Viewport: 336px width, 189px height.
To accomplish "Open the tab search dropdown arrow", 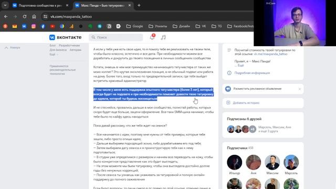I will pyautogui.click(x=5, y=5).
